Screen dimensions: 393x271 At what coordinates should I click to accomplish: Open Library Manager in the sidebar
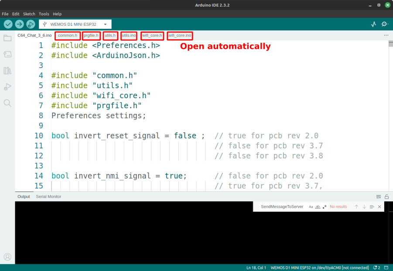tap(7, 70)
